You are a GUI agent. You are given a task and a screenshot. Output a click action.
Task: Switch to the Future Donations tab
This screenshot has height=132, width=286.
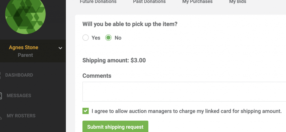[x=98, y=2]
